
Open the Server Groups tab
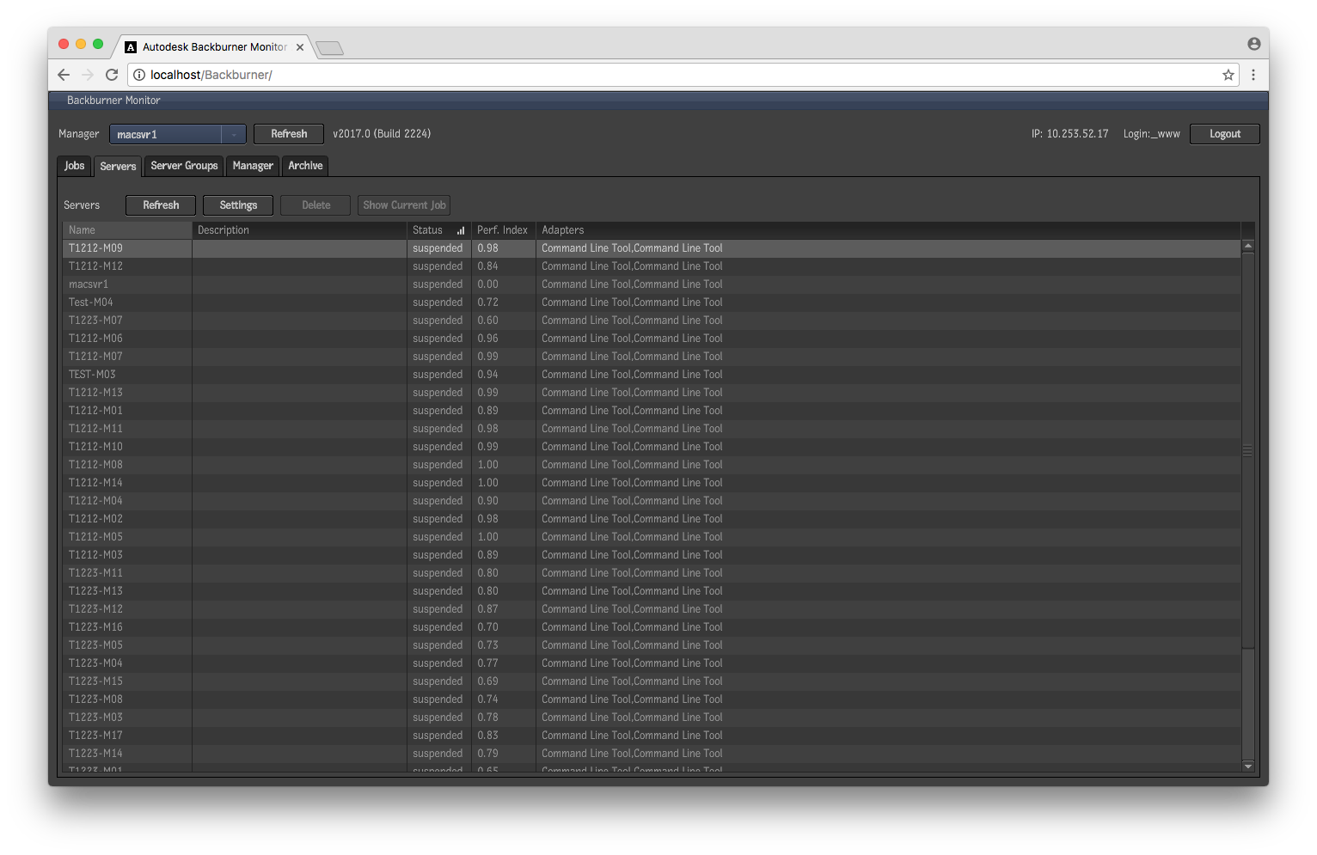click(x=184, y=166)
